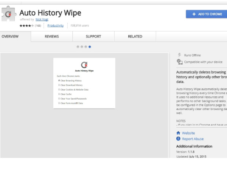Viewport: 227px width, 170px height.
Task: Click the 108,816 users text
Action: (79, 26)
